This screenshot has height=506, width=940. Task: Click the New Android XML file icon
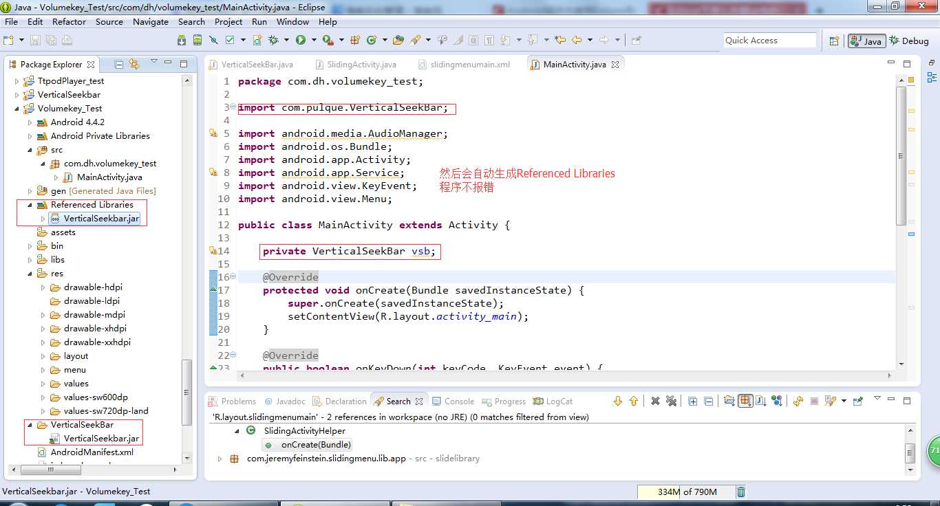tap(257, 40)
